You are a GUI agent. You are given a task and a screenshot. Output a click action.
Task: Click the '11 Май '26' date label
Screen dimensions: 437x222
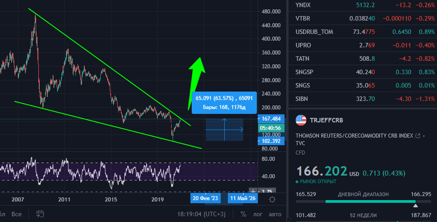(243, 198)
